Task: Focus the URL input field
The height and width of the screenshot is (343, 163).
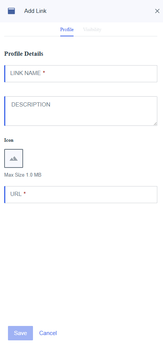Action: tap(81, 195)
